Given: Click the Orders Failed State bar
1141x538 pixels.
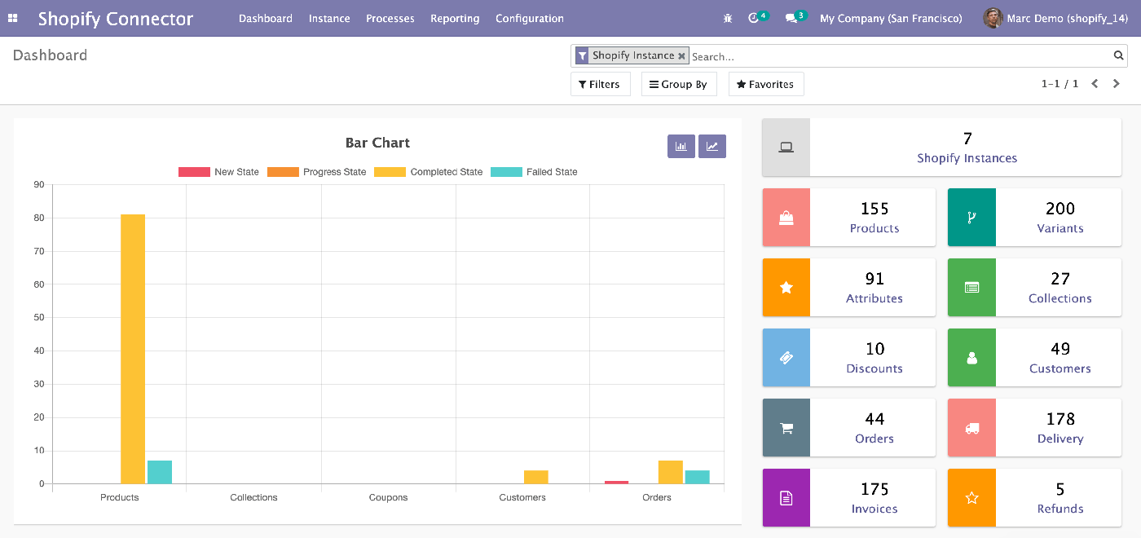Looking at the screenshot, I should pos(698,477).
